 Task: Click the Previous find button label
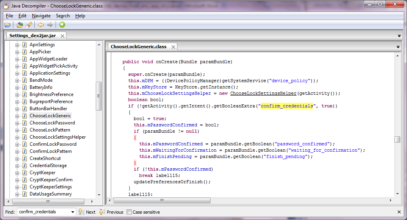(115, 212)
